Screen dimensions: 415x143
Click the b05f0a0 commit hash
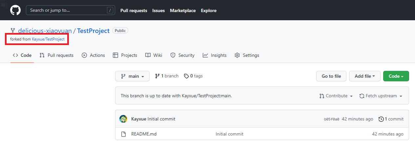[331, 119]
